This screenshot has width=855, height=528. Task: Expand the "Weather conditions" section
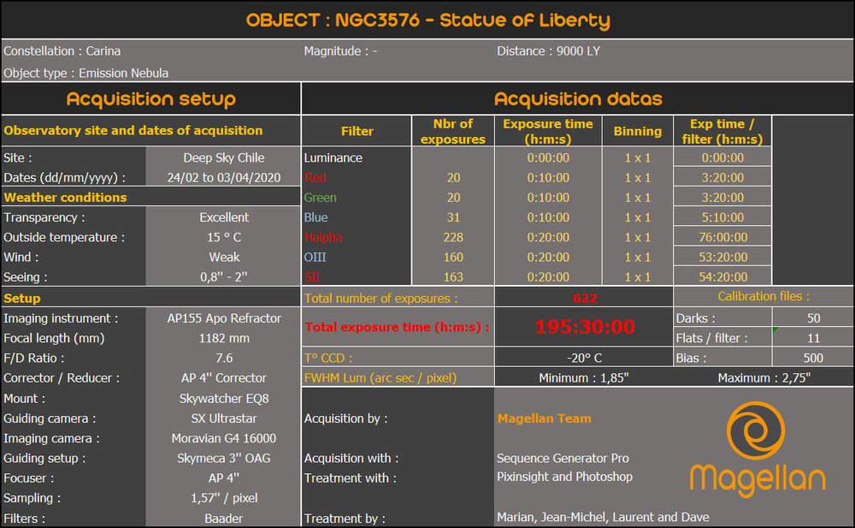[65, 197]
